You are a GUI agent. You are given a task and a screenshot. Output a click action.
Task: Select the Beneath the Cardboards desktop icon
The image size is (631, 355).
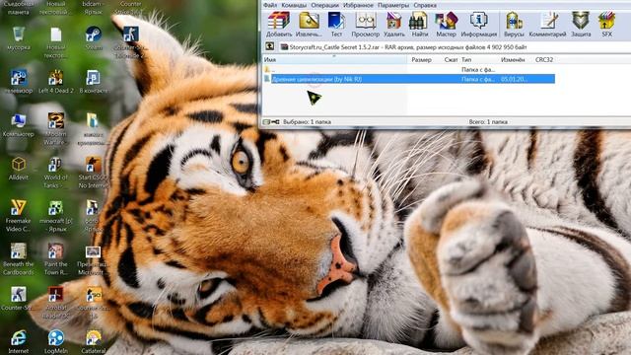(19, 259)
